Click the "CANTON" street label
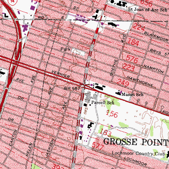This screenshot has width=169, height=169. pyautogui.click(x=13, y=138)
